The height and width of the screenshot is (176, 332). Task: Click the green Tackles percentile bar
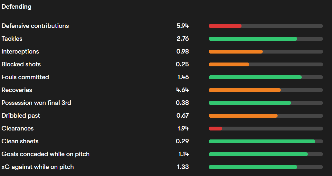(253, 39)
